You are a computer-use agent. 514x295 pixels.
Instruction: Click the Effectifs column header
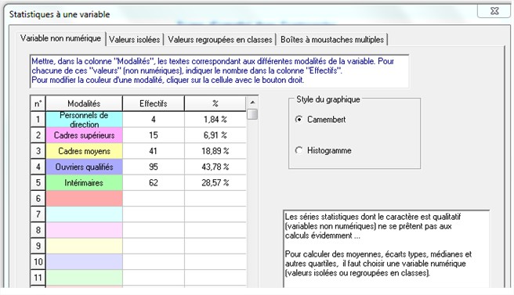(x=154, y=103)
